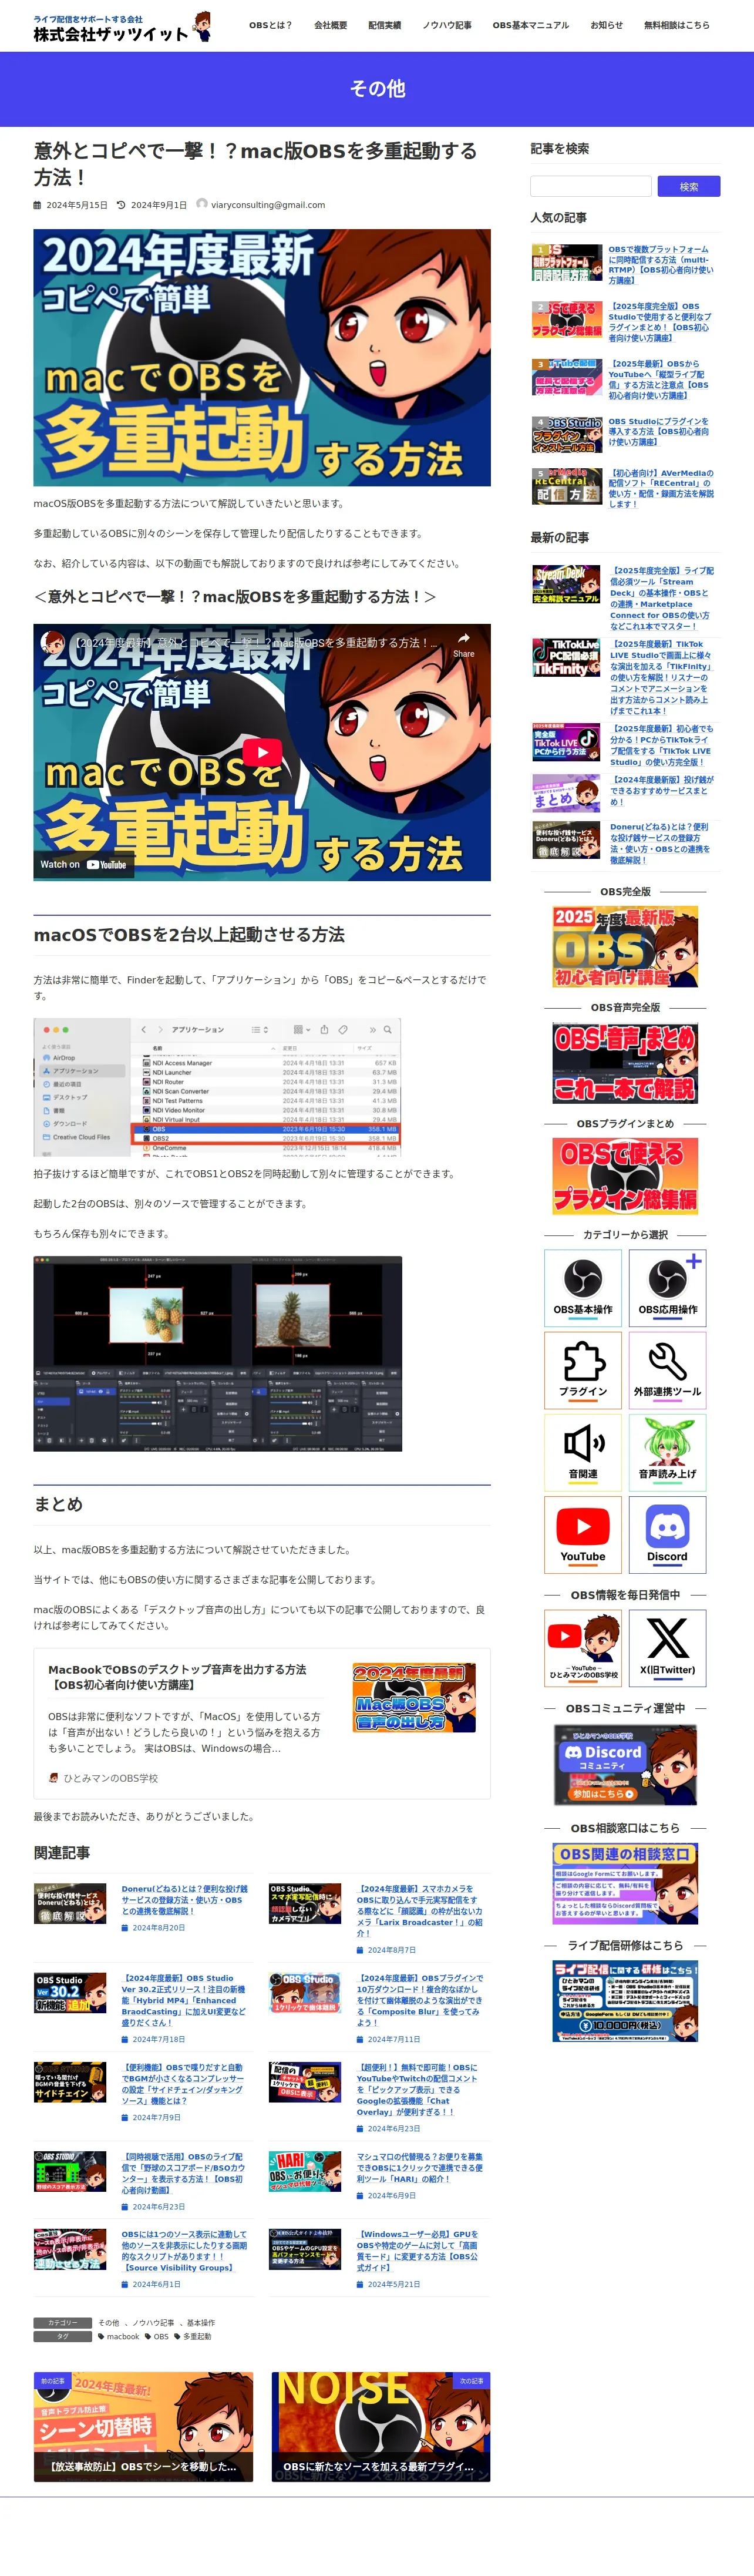Click the OBSで使えるプラグイン総集編 banner
754x2576 pixels.
coord(625,1176)
